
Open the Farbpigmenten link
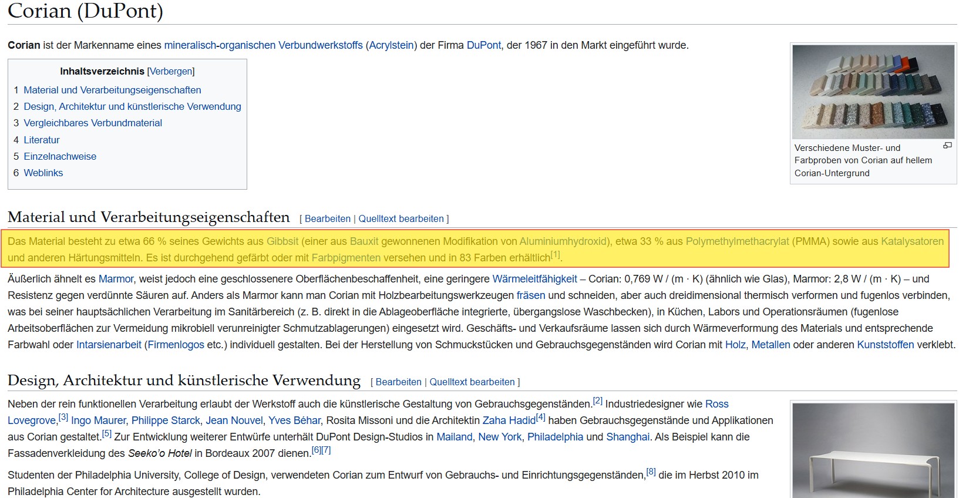tap(346, 258)
